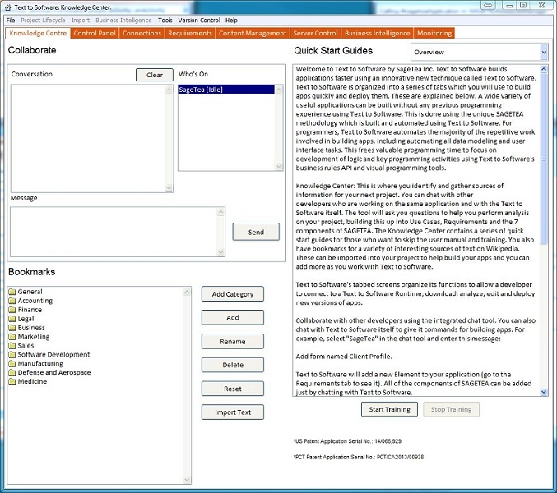Switch to the Control Panel tab
Image resolution: width=557 pixels, height=493 pixels.
tap(95, 34)
